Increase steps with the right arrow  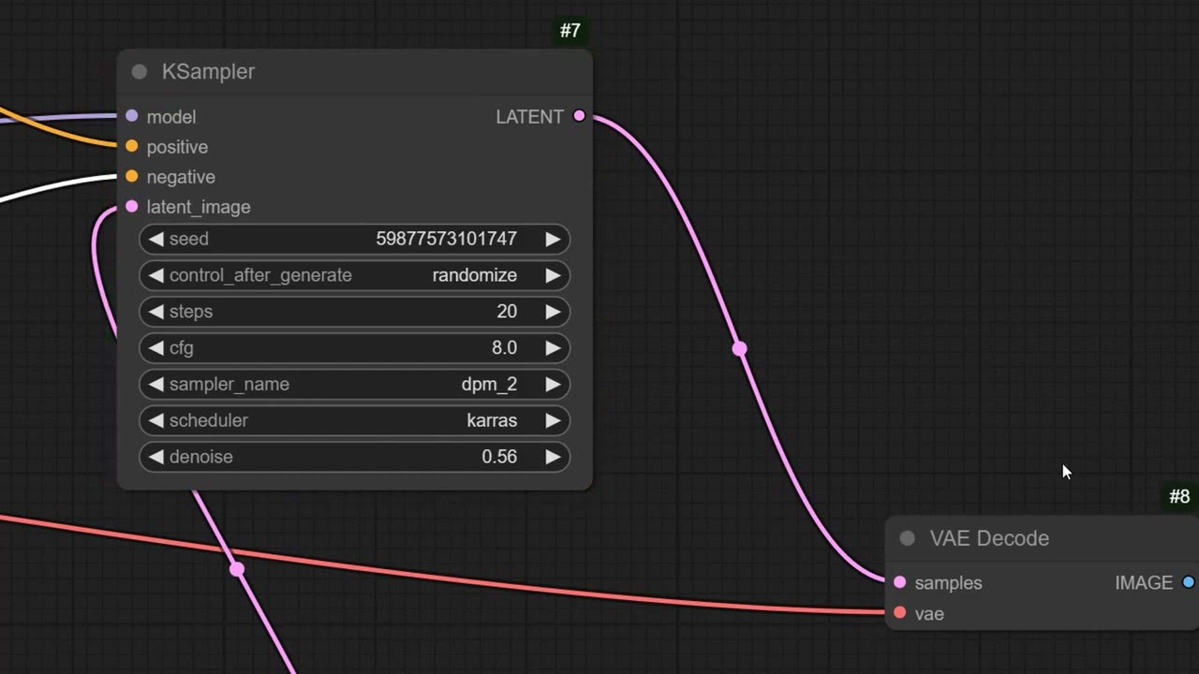click(x=553, y=312)
